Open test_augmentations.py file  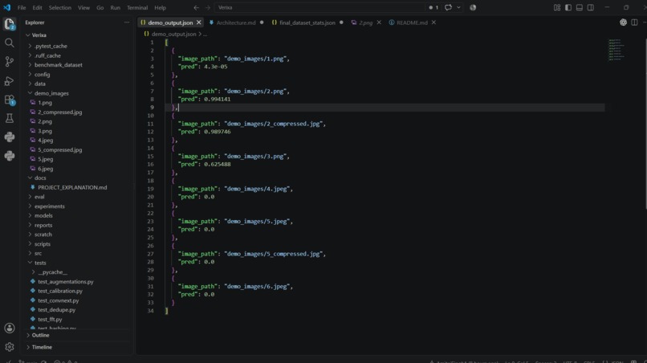pyautogui.click(x=66, y=282)
